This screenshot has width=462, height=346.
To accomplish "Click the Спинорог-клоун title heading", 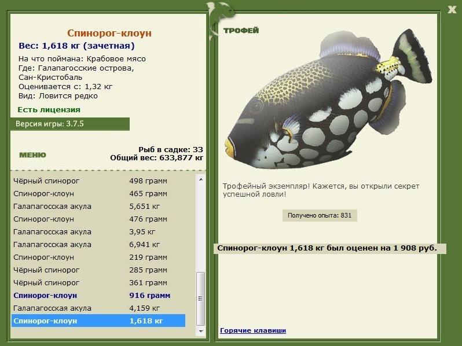I will [109, 33].
